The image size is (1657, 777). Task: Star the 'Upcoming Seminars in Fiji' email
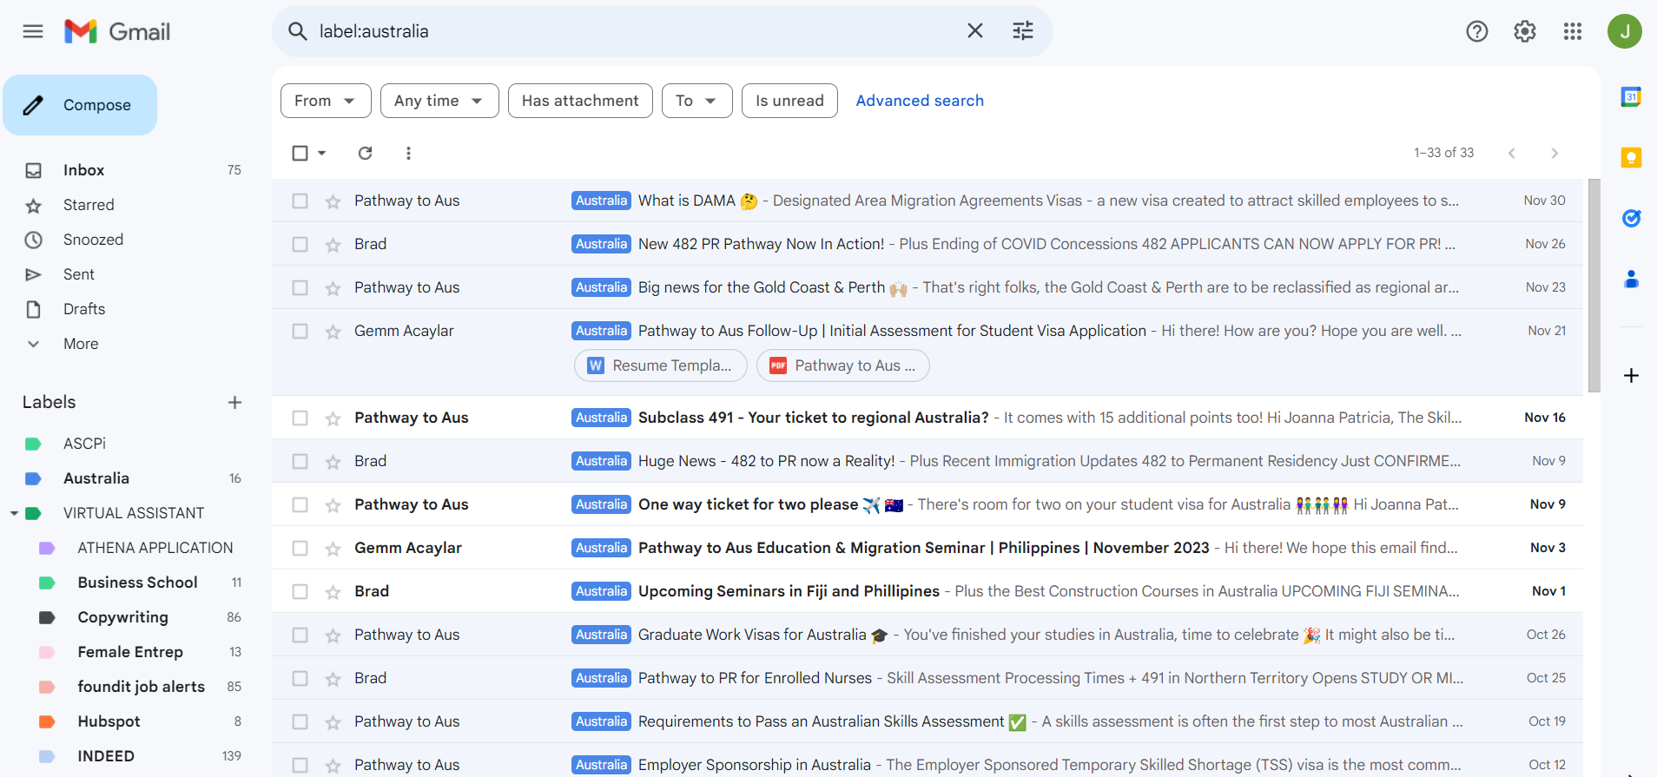[333, 592]
